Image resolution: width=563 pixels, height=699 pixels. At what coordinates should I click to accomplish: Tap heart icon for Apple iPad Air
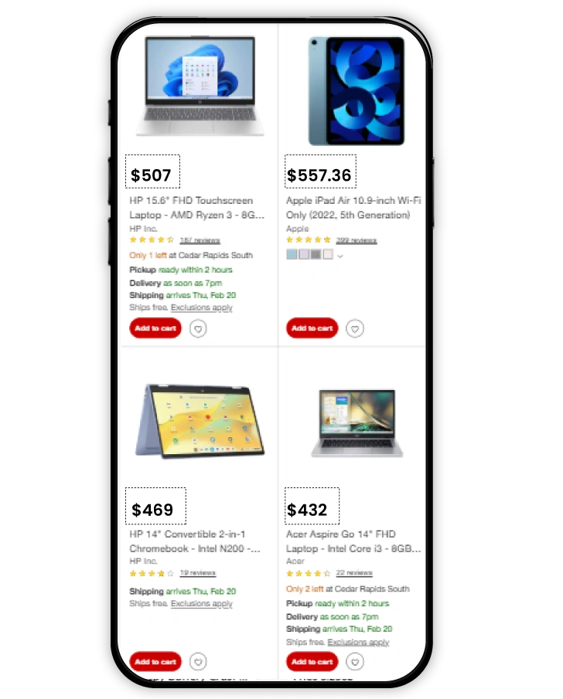[355, 329]
